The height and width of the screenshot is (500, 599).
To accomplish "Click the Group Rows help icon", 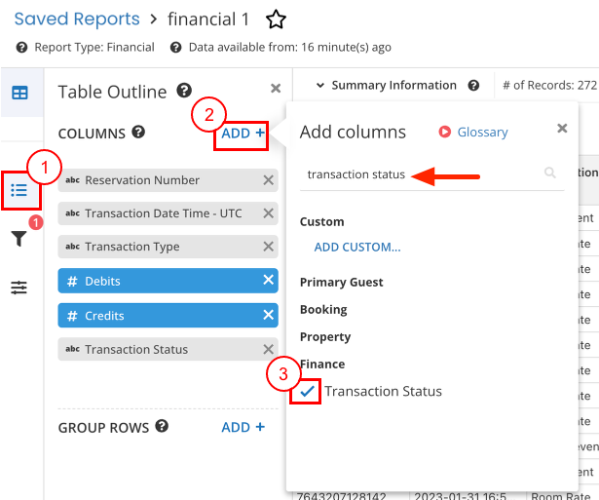I will [x=162, y=427].
